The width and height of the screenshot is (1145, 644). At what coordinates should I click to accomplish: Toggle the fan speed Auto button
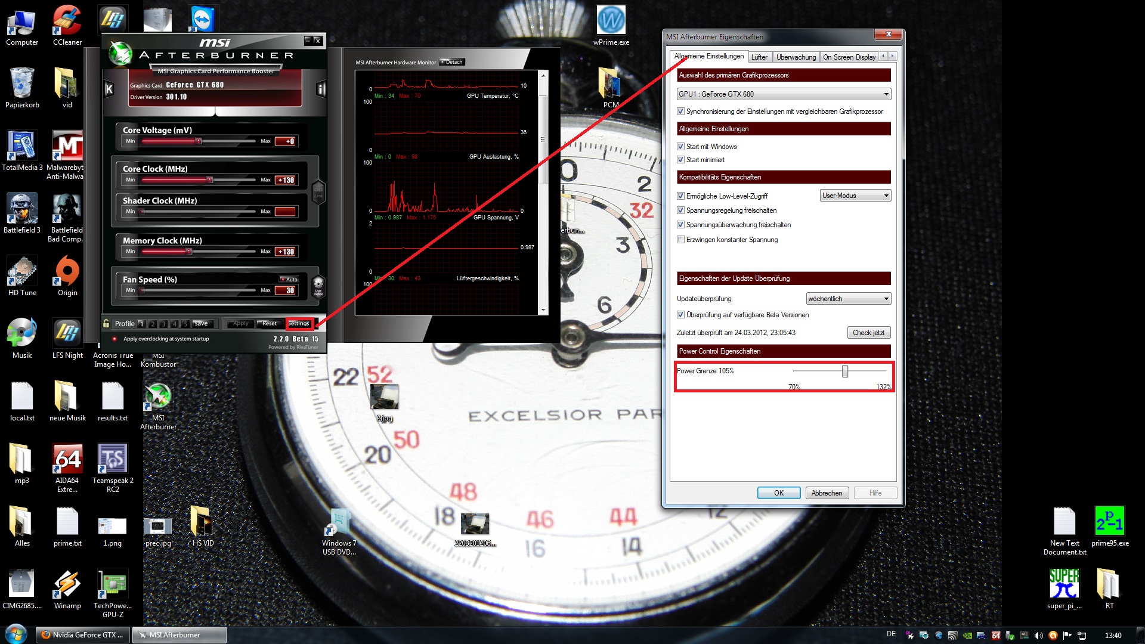289,279
